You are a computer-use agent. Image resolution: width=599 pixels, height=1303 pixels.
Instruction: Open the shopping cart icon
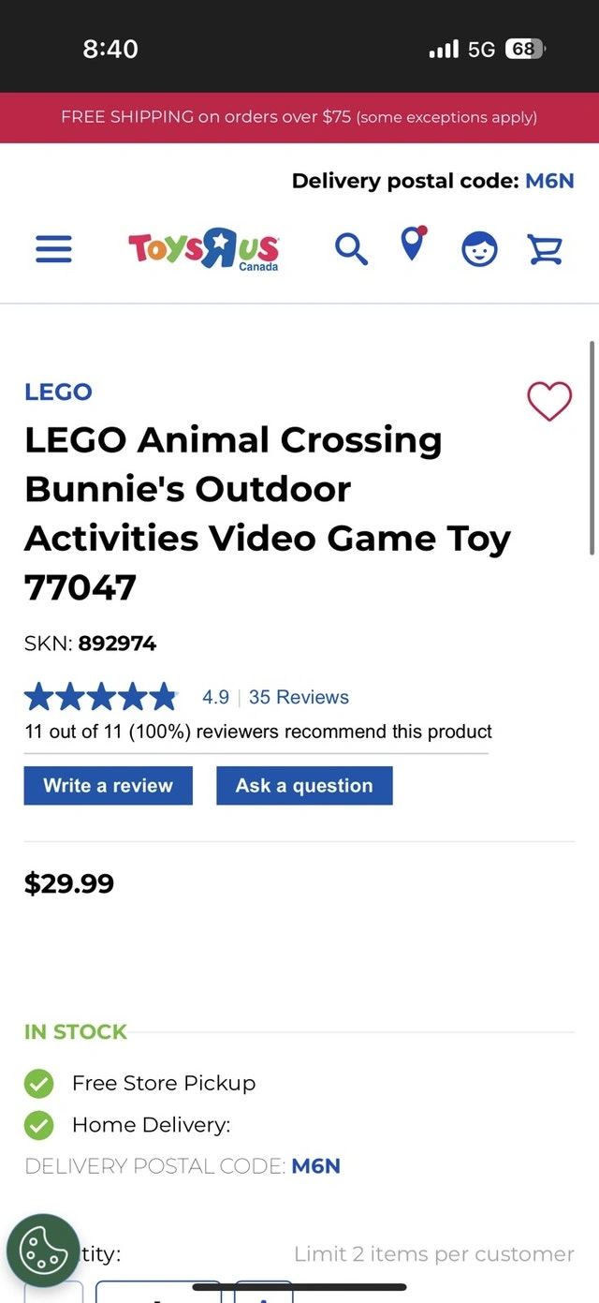[545, 249]
